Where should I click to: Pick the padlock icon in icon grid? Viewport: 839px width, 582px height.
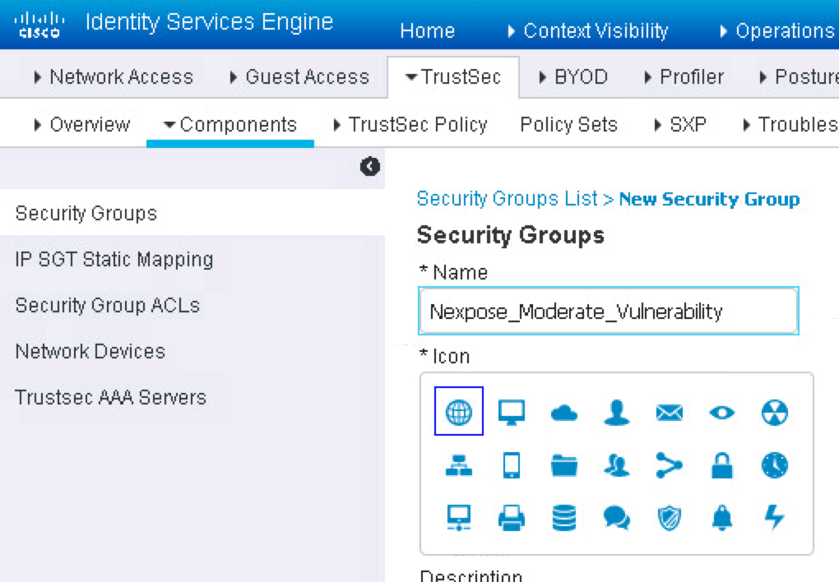pyautogui.click(x=721, y=465)
